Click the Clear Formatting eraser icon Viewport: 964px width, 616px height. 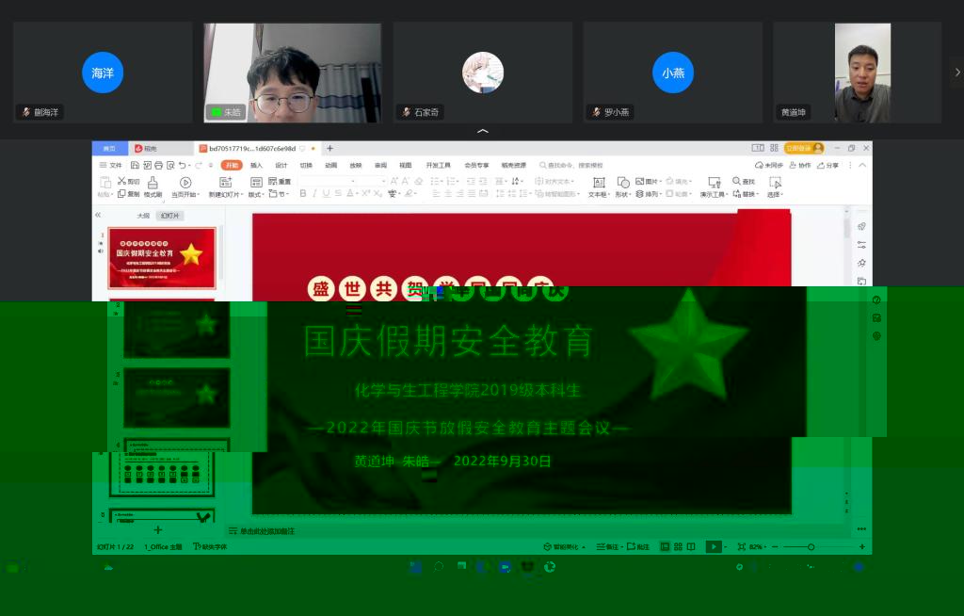pyautogui.click(x=418, y=181)
